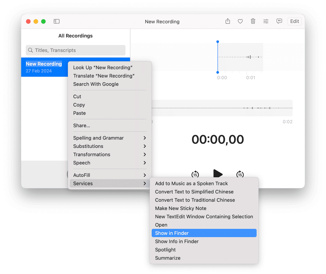
Task: Mark recording as favorite with heart icon
Action: [x=240, y=21]
